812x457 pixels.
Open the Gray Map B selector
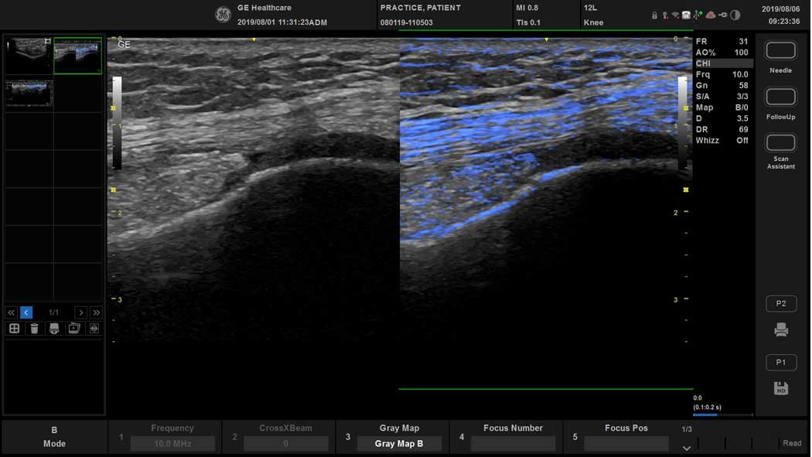399,444
